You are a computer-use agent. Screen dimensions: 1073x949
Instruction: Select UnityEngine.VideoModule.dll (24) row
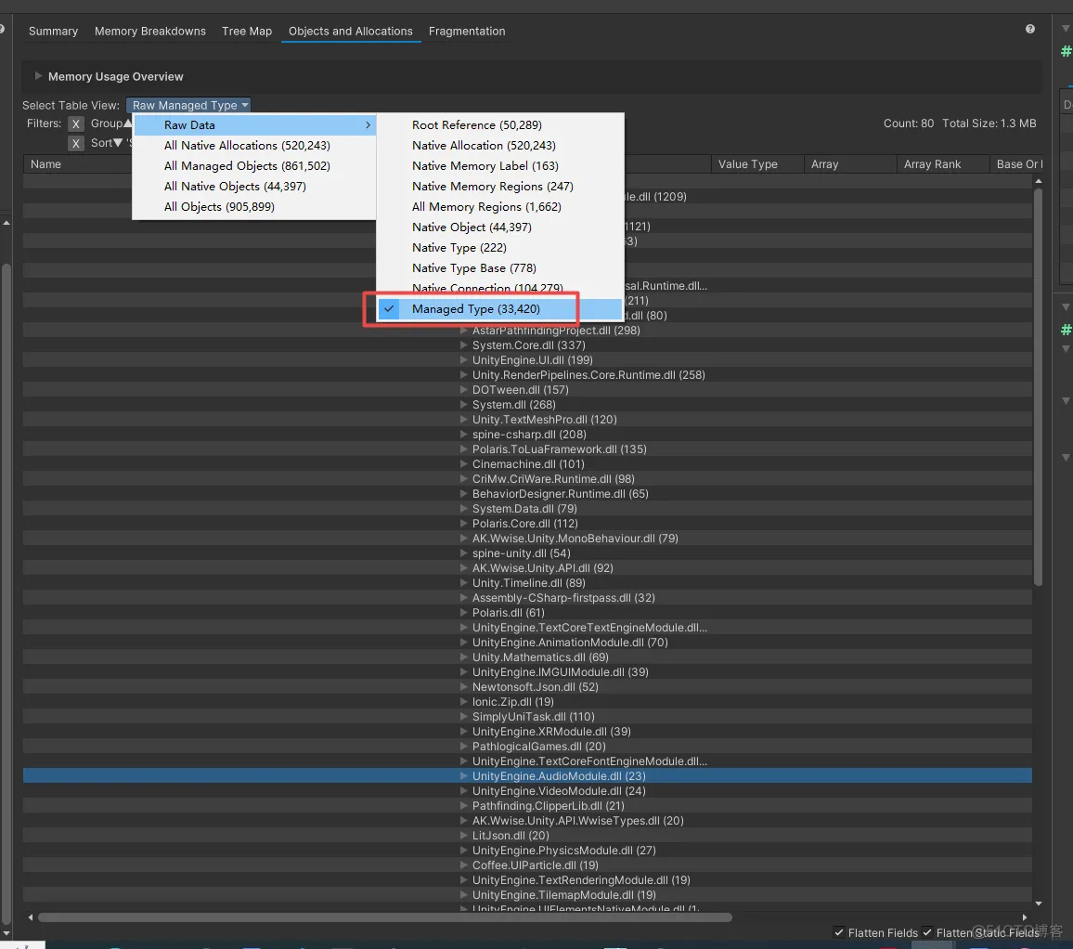click(x=527, y=791)
